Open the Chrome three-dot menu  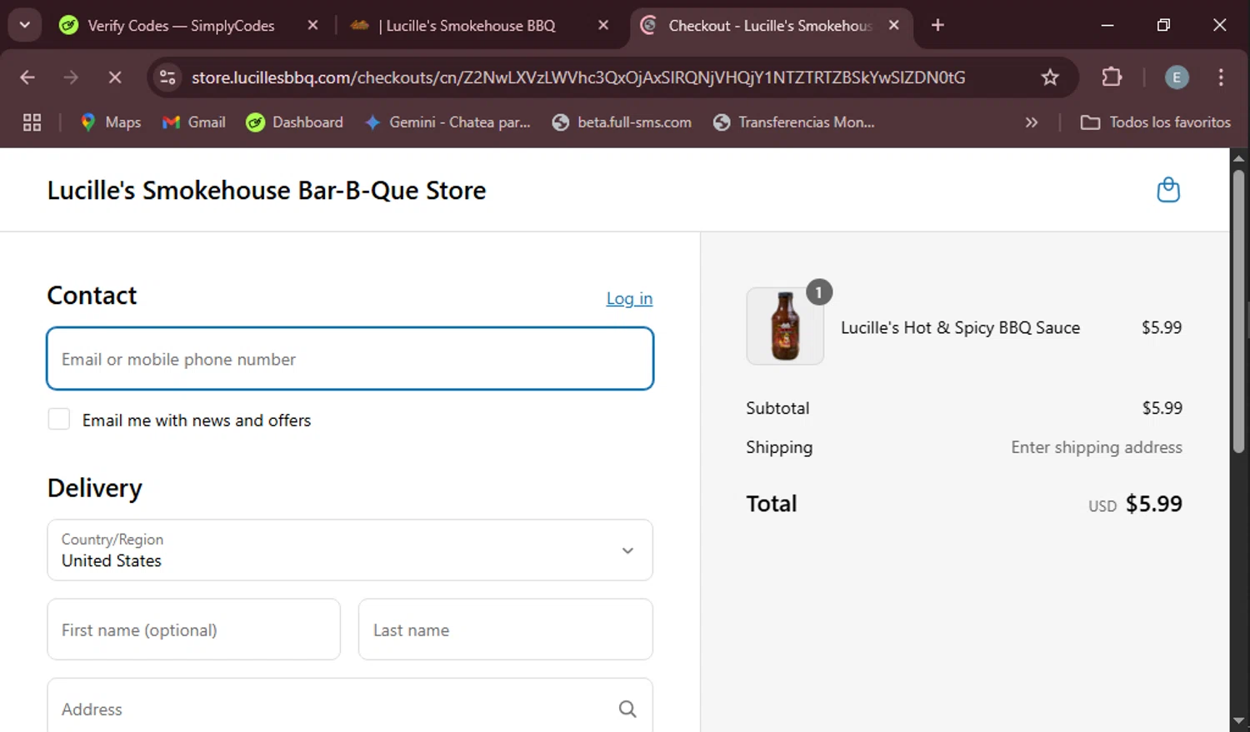click(x=1221, y=77)
